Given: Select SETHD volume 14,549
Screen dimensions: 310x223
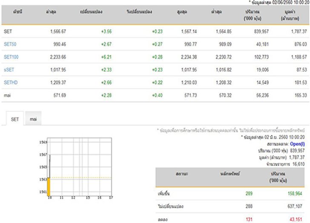Looking at the screenshot, I should 263,83.
